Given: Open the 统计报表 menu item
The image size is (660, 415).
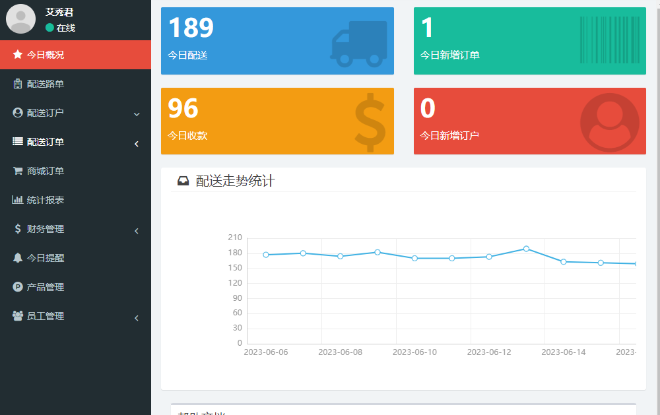Looking at the screenshot, I should click(x=46, y=200).
